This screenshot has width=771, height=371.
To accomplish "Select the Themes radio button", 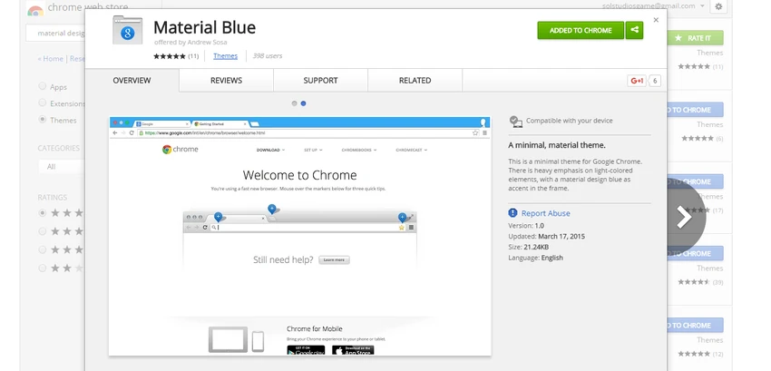I will point(43,120).
